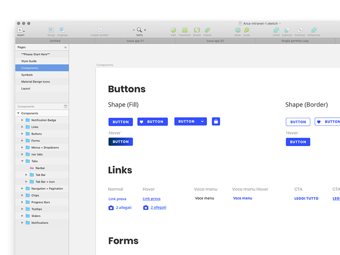Open the Insert tool menu
Image resolution: width=340 pixels, height=255 pixels.
click(x=20, y=30)
